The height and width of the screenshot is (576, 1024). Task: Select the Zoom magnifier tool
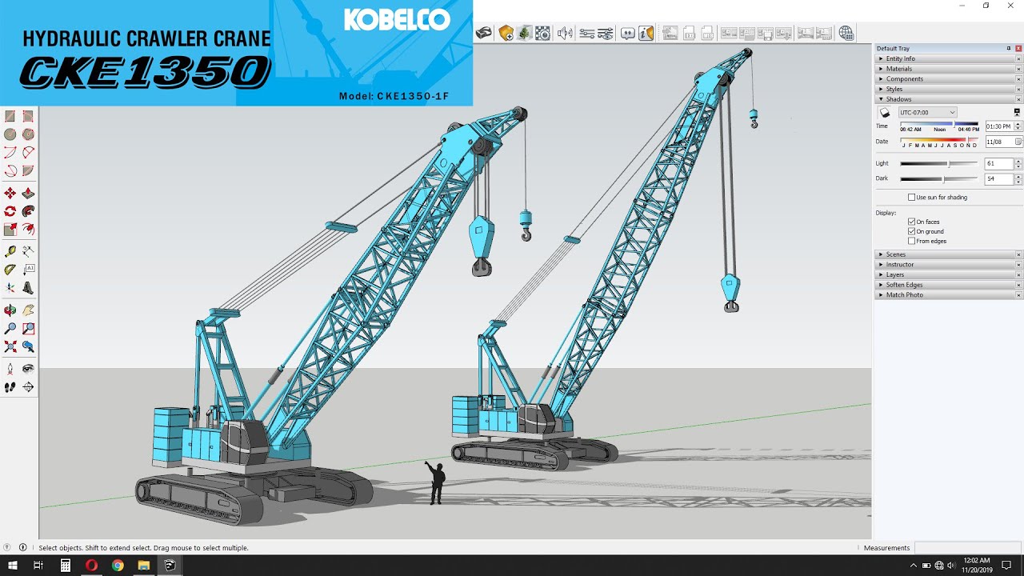(10, 328)
